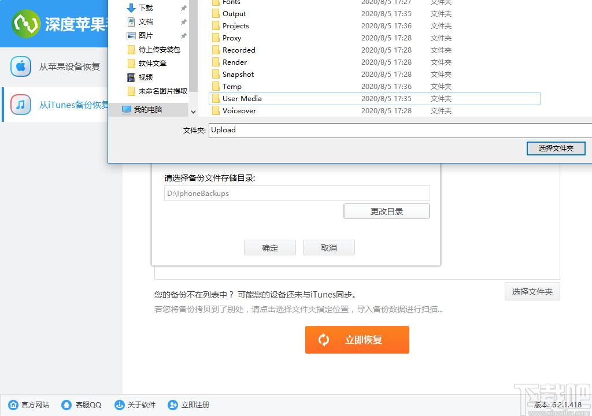Click the 未命名图片提取 folder icon

(131, 91)
